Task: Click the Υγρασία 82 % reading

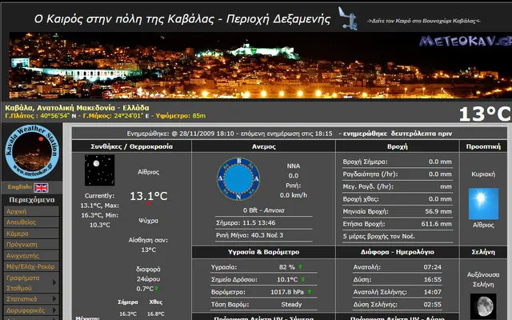Action: tap(286, 267)
